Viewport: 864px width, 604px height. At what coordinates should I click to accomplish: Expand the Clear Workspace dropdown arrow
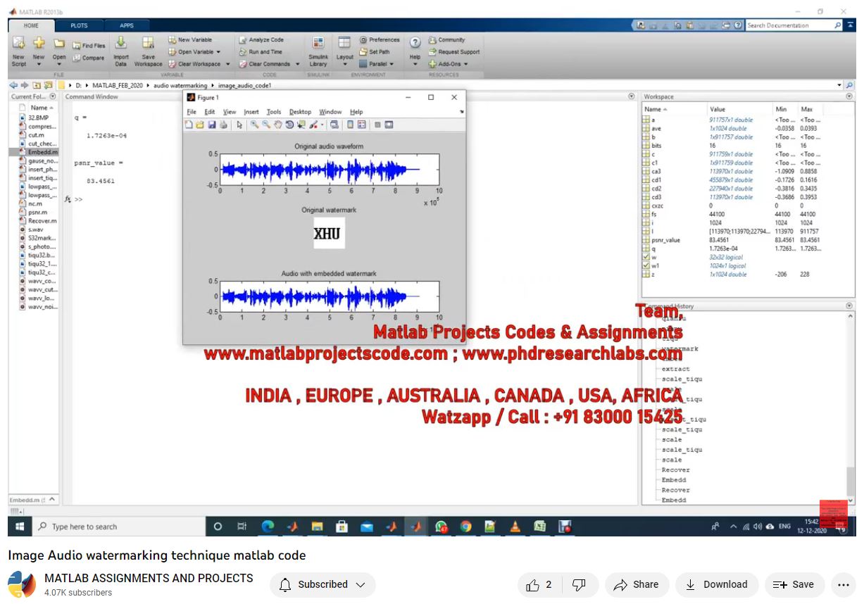point(227,64)
